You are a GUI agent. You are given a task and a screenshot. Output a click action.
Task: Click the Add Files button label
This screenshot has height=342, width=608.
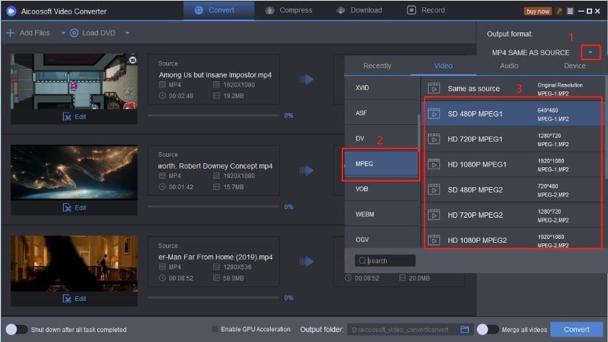tap(34, 33)
